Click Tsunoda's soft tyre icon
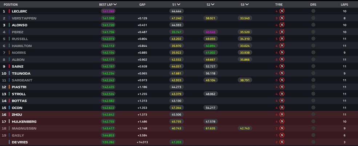This screenshot has height=146, width=358. [282, 73]
